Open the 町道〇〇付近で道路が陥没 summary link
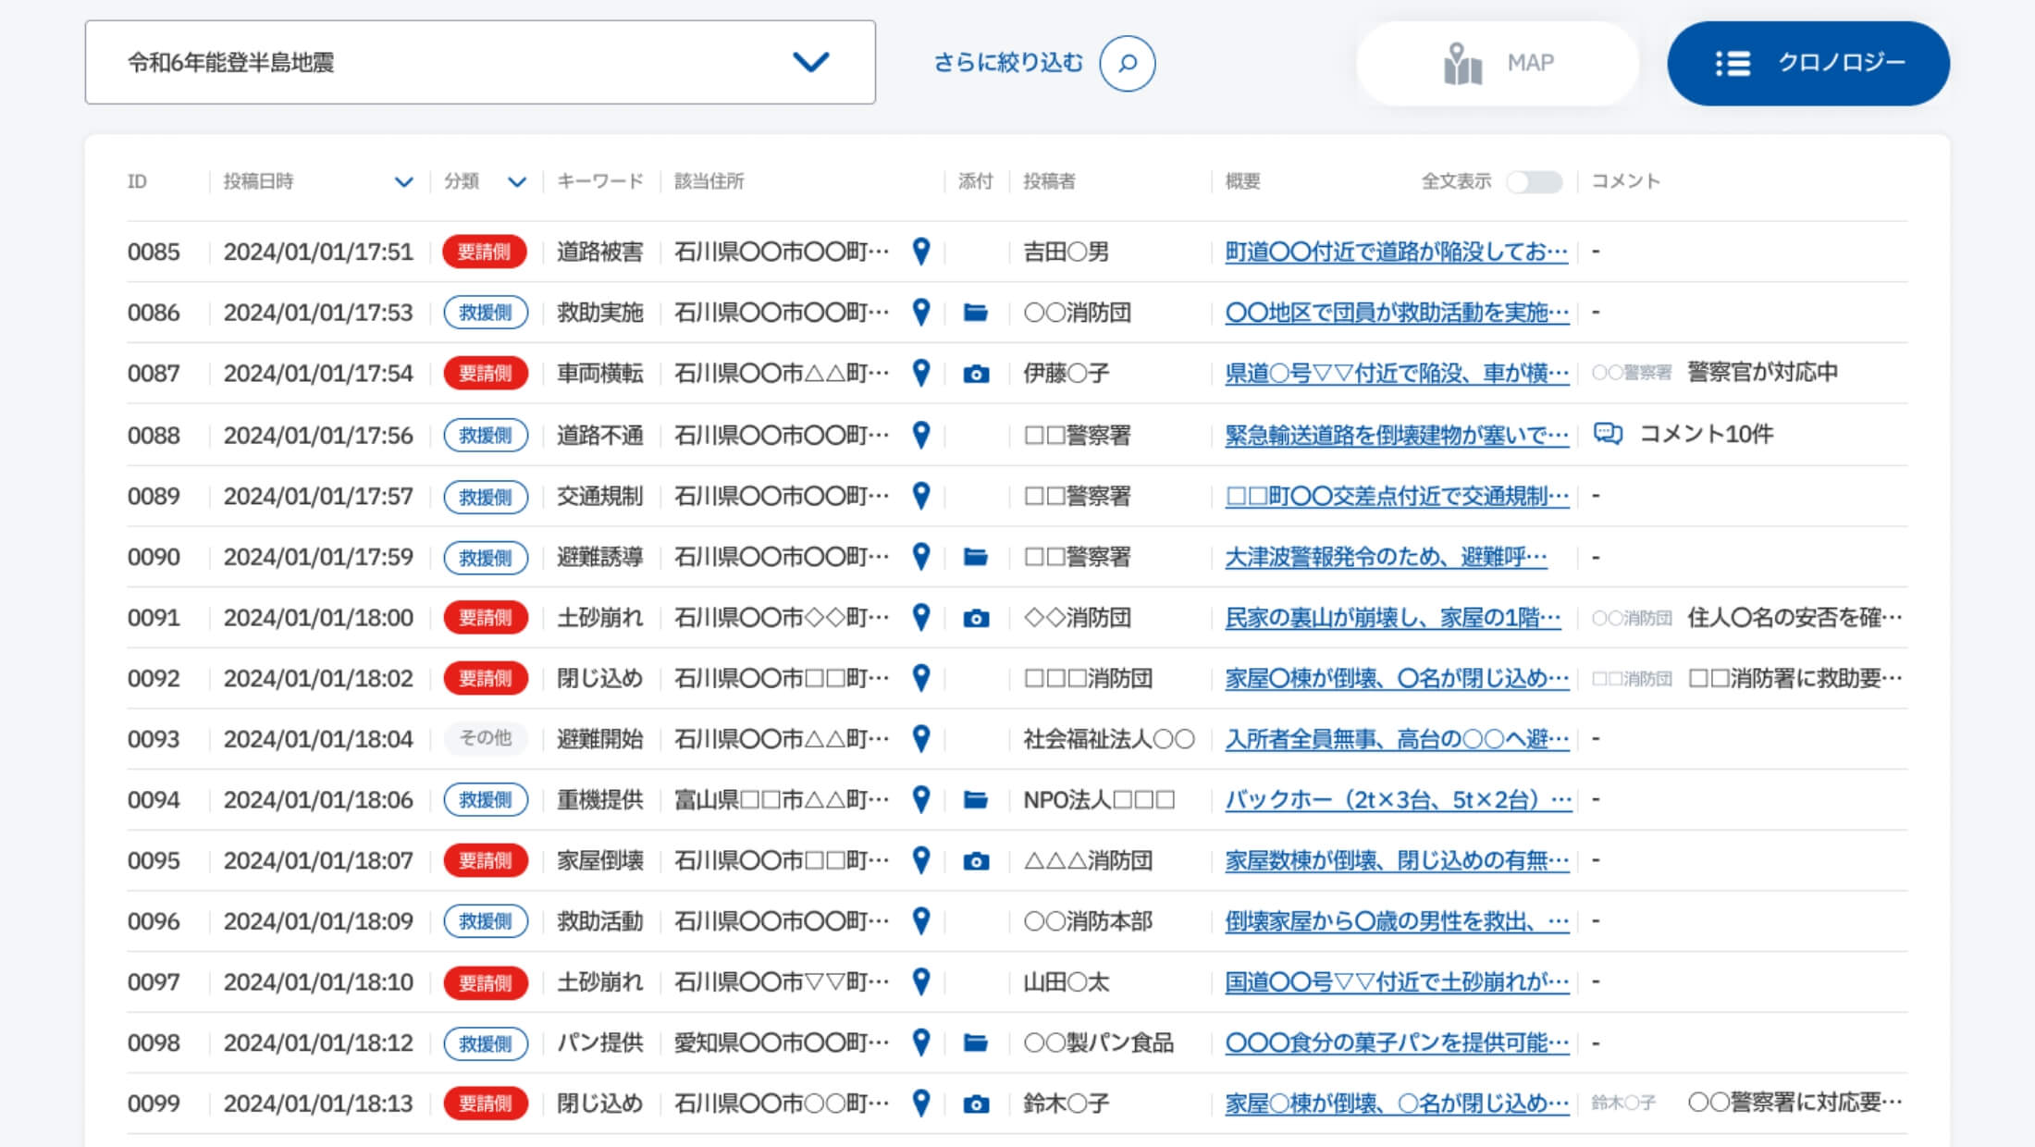2035x1147 pixels. (x=1395, y=252)
